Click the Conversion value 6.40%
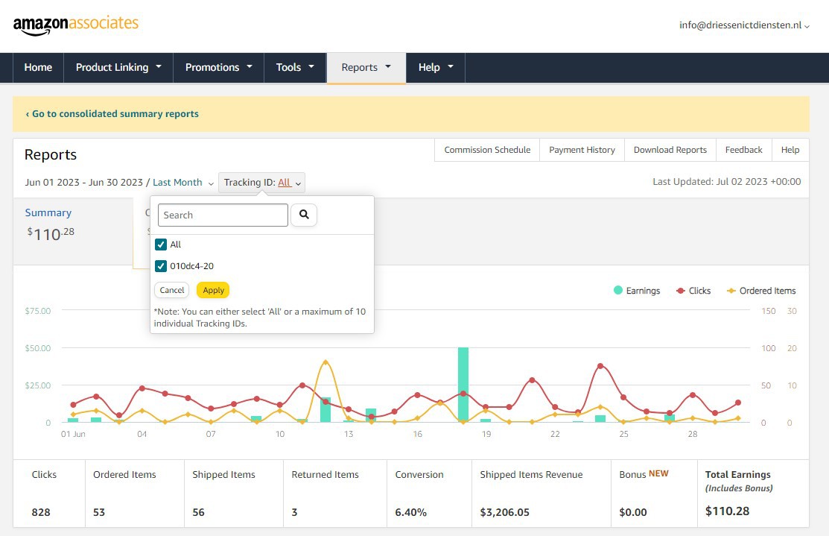The image size is (829, 536). pyautogui.click(x=411, y=512)
